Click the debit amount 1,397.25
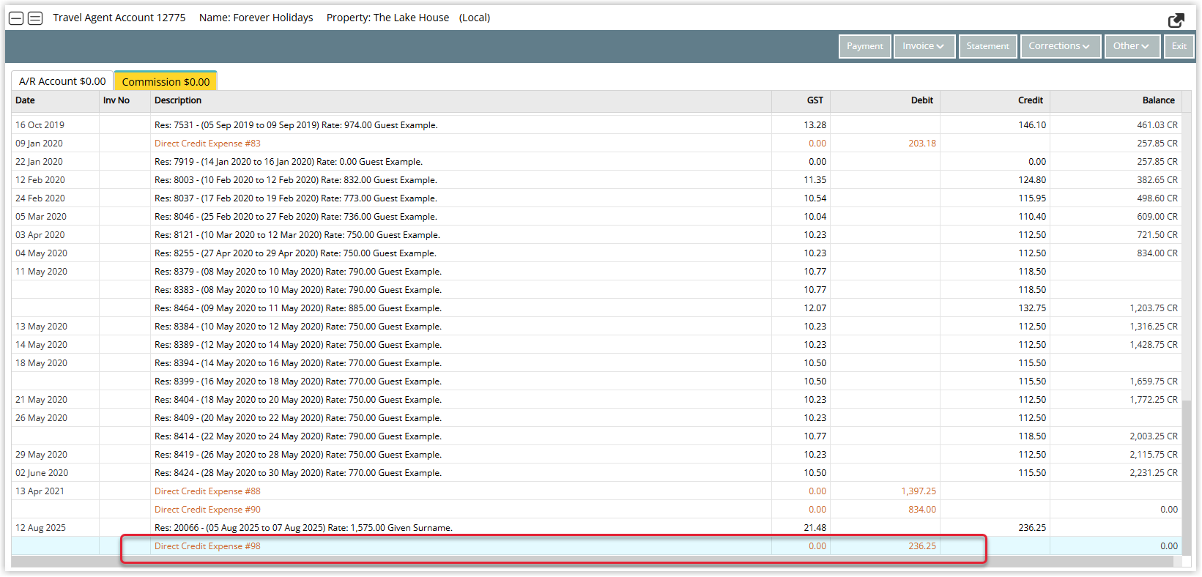This screenshot has width=1202, height=577. coord(919,491)
